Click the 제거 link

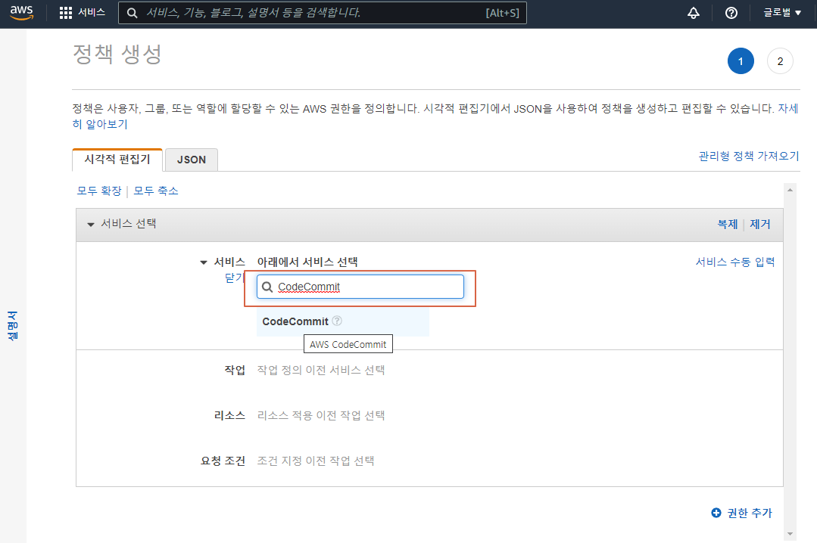click(759, 224)
